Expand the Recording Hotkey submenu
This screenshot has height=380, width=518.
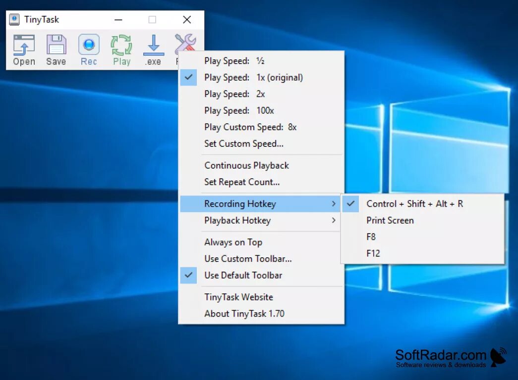[260, 204]
